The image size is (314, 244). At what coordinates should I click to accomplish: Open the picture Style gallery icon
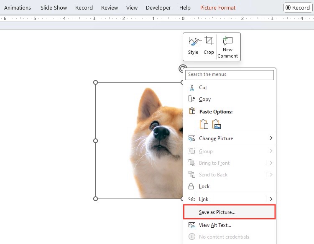[x=193, y=41]
